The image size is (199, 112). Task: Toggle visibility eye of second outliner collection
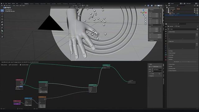(196, 11)
